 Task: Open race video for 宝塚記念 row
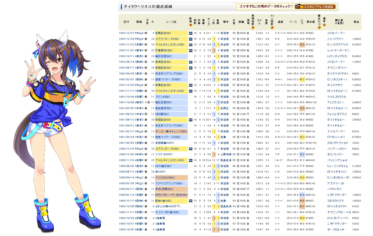[191, 62]
